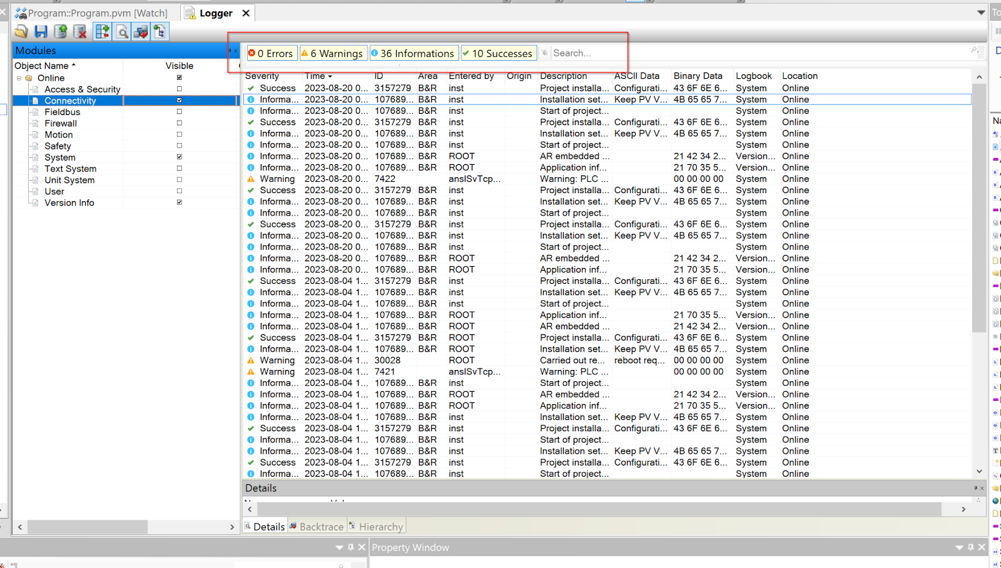Click the save floppy disk toolbar icon
The height and width of the screenshot is (568, 1001).
[x=41, y=32]
